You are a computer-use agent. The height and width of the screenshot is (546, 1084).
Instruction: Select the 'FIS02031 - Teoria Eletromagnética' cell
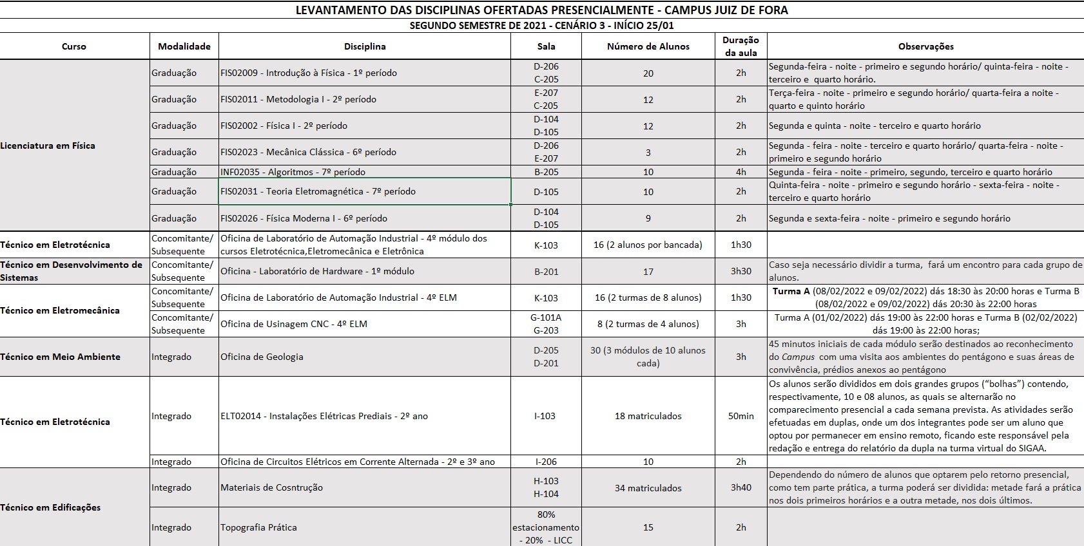click(364, 191)
